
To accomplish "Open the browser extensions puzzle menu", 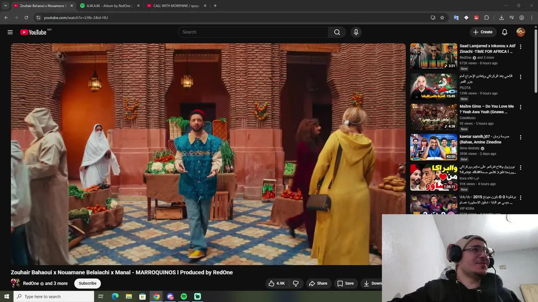I will pyautogui.click(x=487, y=18).
